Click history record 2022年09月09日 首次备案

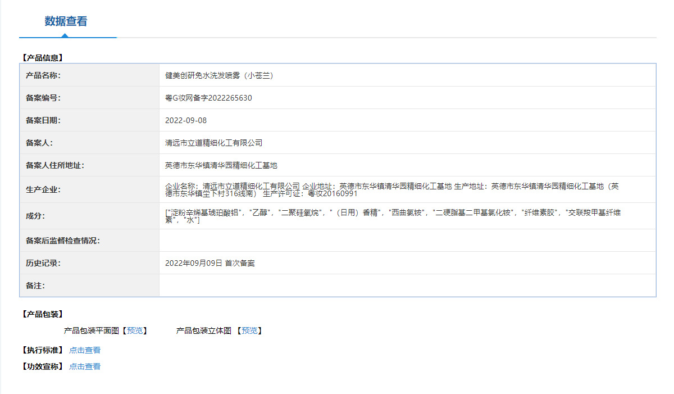pyautogui.click(x=210, y=263)
